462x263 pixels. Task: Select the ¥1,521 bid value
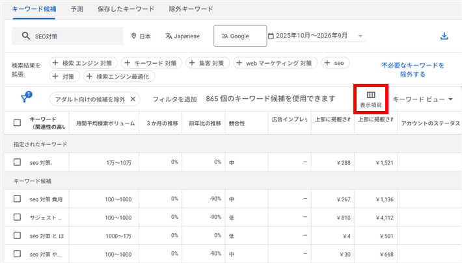point(385,163)
